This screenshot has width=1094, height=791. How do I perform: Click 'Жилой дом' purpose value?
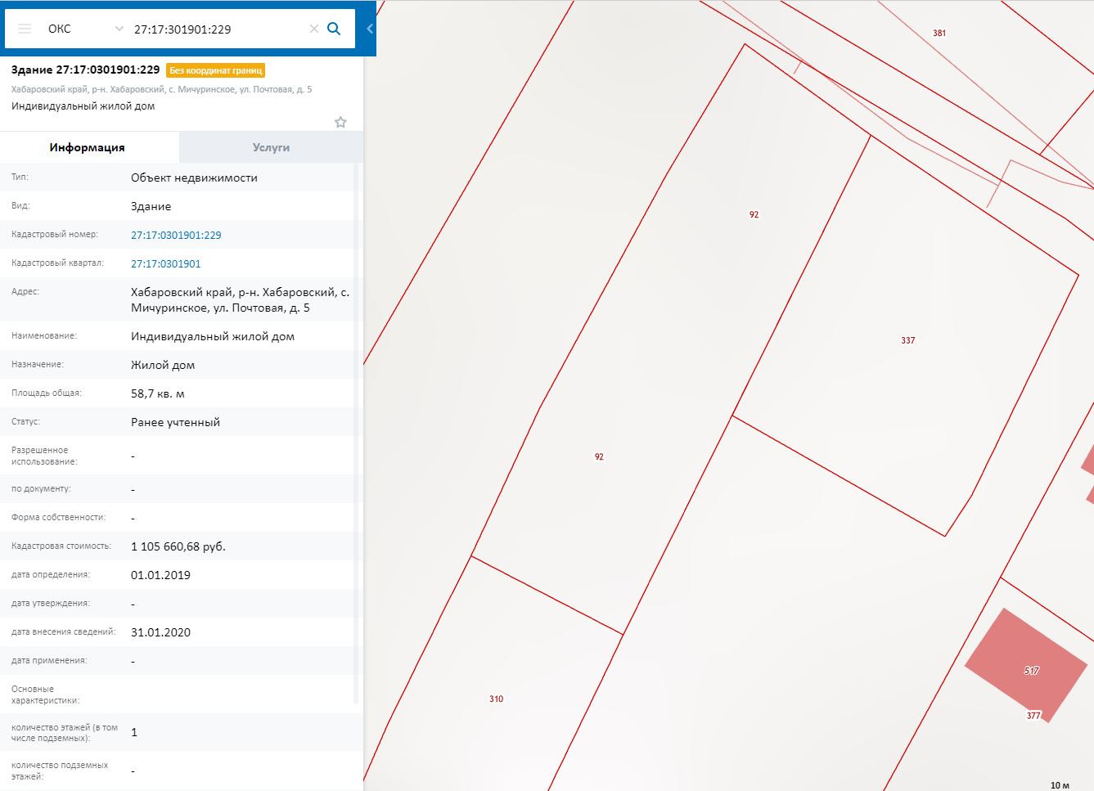[x=163, y=365]
